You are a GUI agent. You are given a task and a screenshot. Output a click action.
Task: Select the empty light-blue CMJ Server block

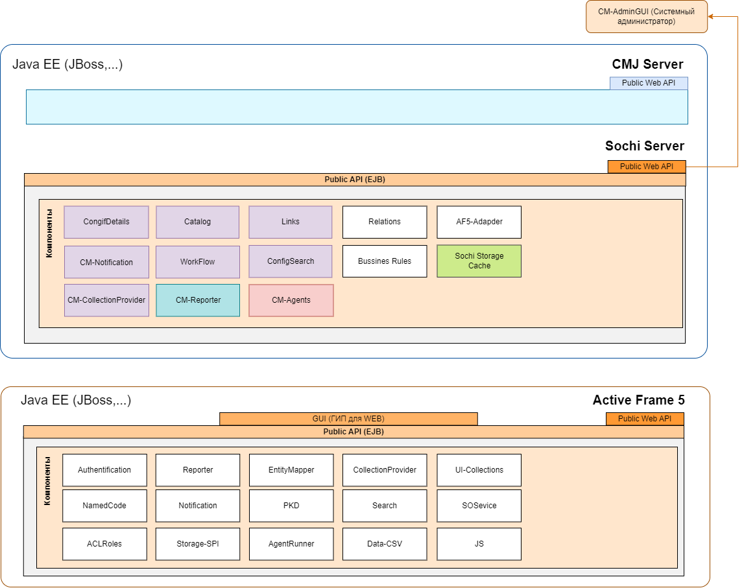coord(357,107)
